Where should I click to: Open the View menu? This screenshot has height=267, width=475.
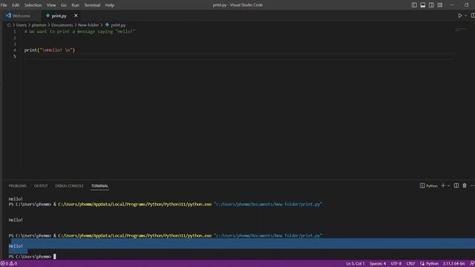51,5
